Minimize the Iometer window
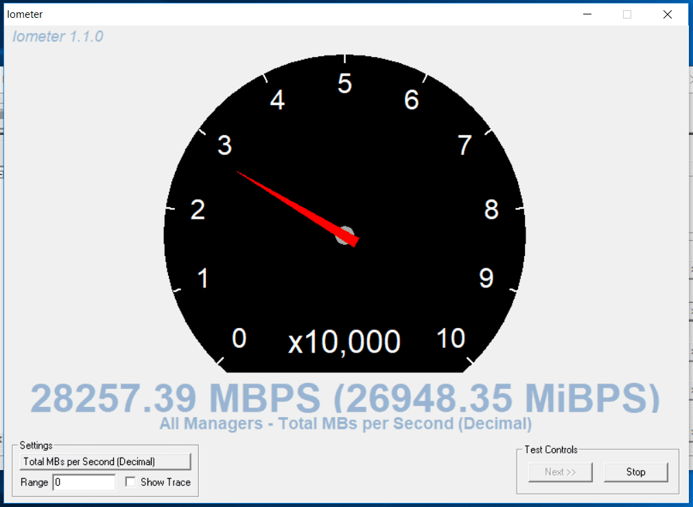Image resolution: width=693 pixels, height=507 pixels. coord(587,14)
